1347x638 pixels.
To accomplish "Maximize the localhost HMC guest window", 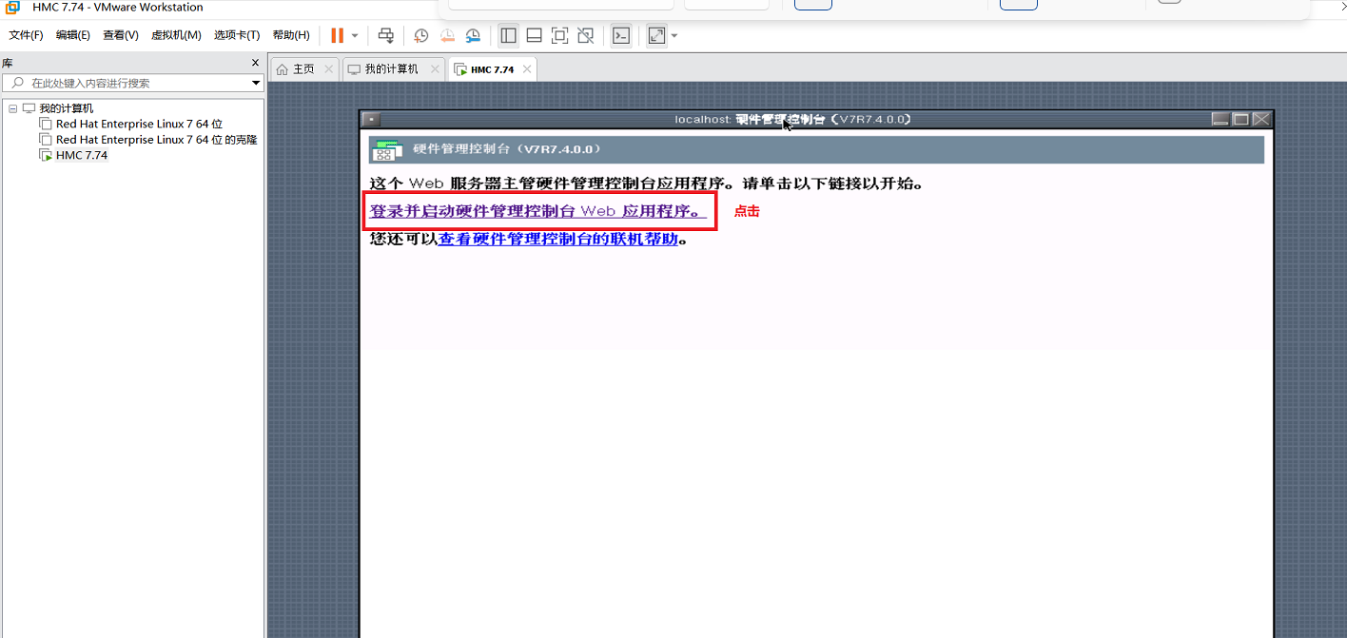I will coord(1240,119).
